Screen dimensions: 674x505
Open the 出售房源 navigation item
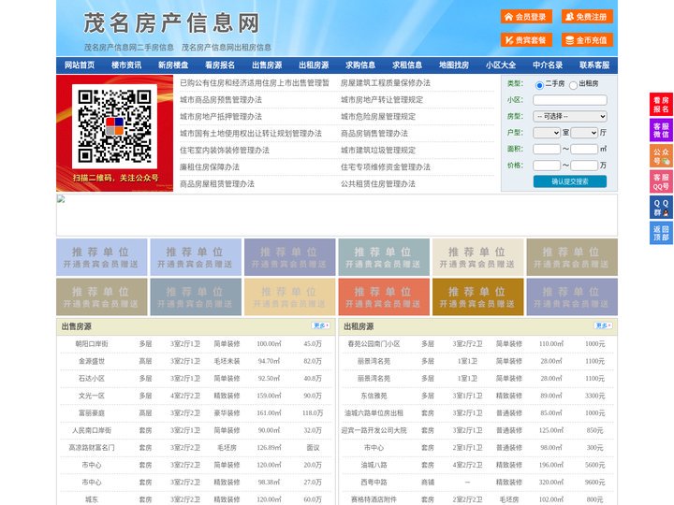[x=267, y=65]
